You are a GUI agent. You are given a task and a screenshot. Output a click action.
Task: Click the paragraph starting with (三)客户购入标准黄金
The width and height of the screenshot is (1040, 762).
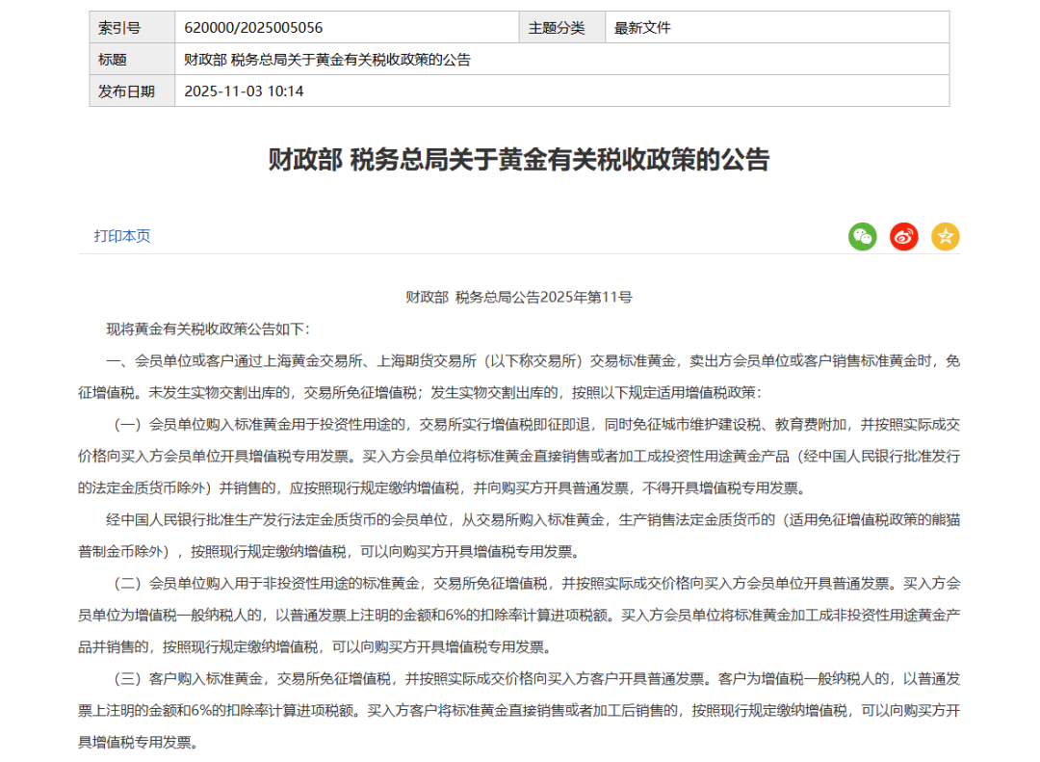(519, 710)
